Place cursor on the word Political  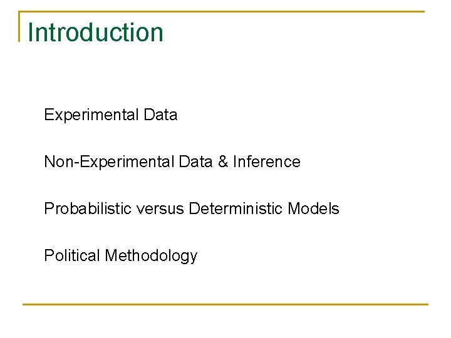[x=72, y=256]
